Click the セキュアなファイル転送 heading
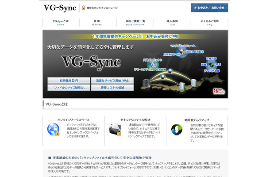This screenshot has width=270, height=177. (x=135, y=120)
